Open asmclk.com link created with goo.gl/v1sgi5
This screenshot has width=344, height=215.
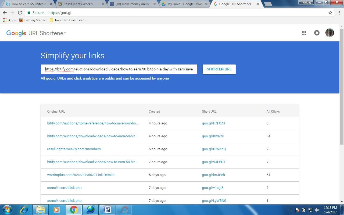coord(64,188)
